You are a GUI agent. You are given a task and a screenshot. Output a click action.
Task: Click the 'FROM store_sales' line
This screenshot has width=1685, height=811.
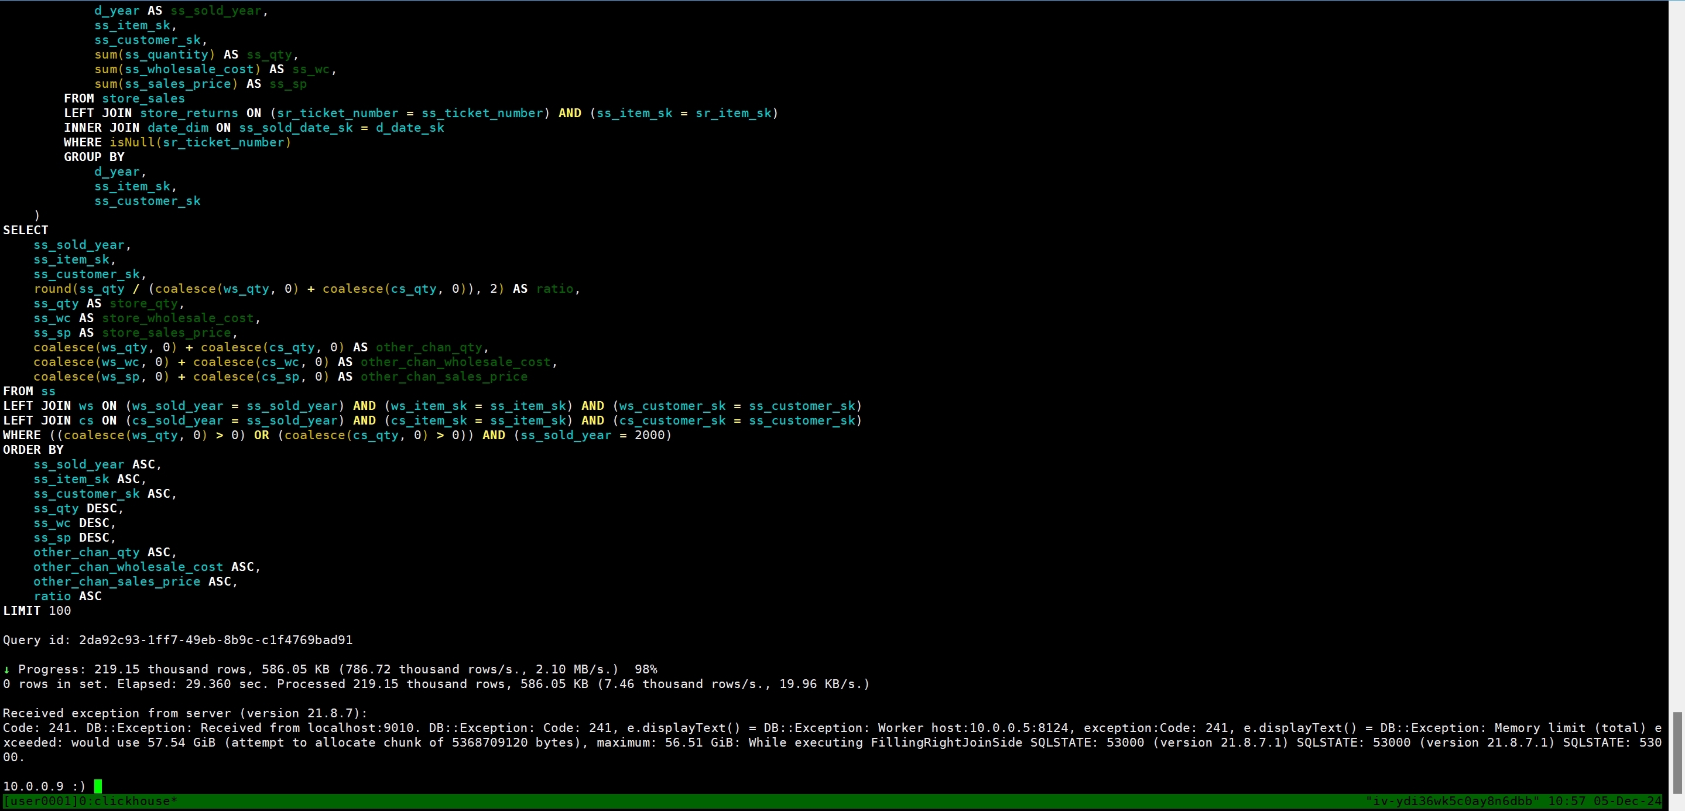click(x=124, y=98)
